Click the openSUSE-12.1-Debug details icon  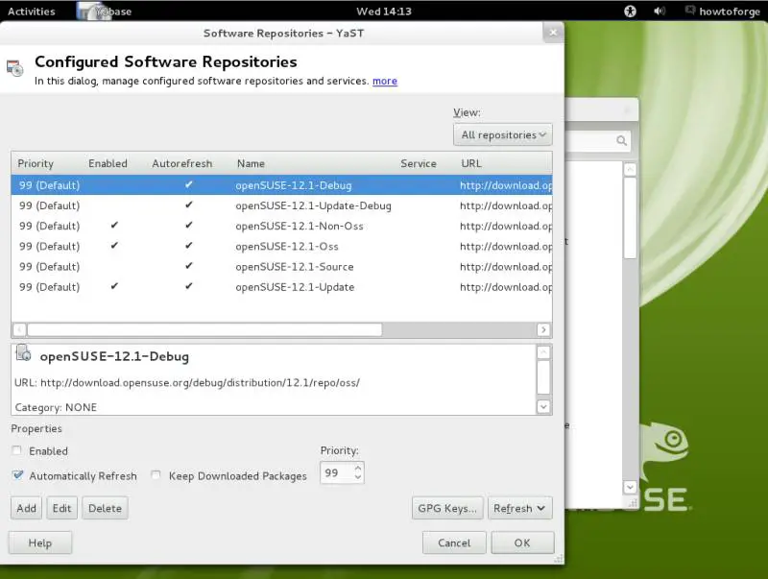pos(23,353)
